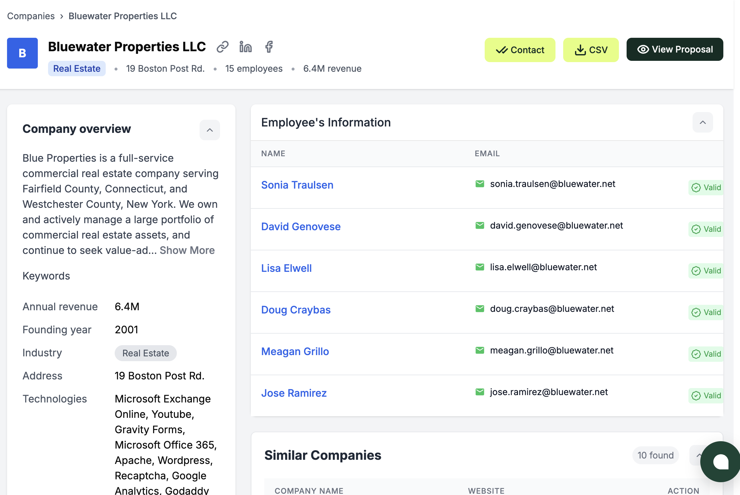Click the Contact button
740x495 pixels.
520,50
